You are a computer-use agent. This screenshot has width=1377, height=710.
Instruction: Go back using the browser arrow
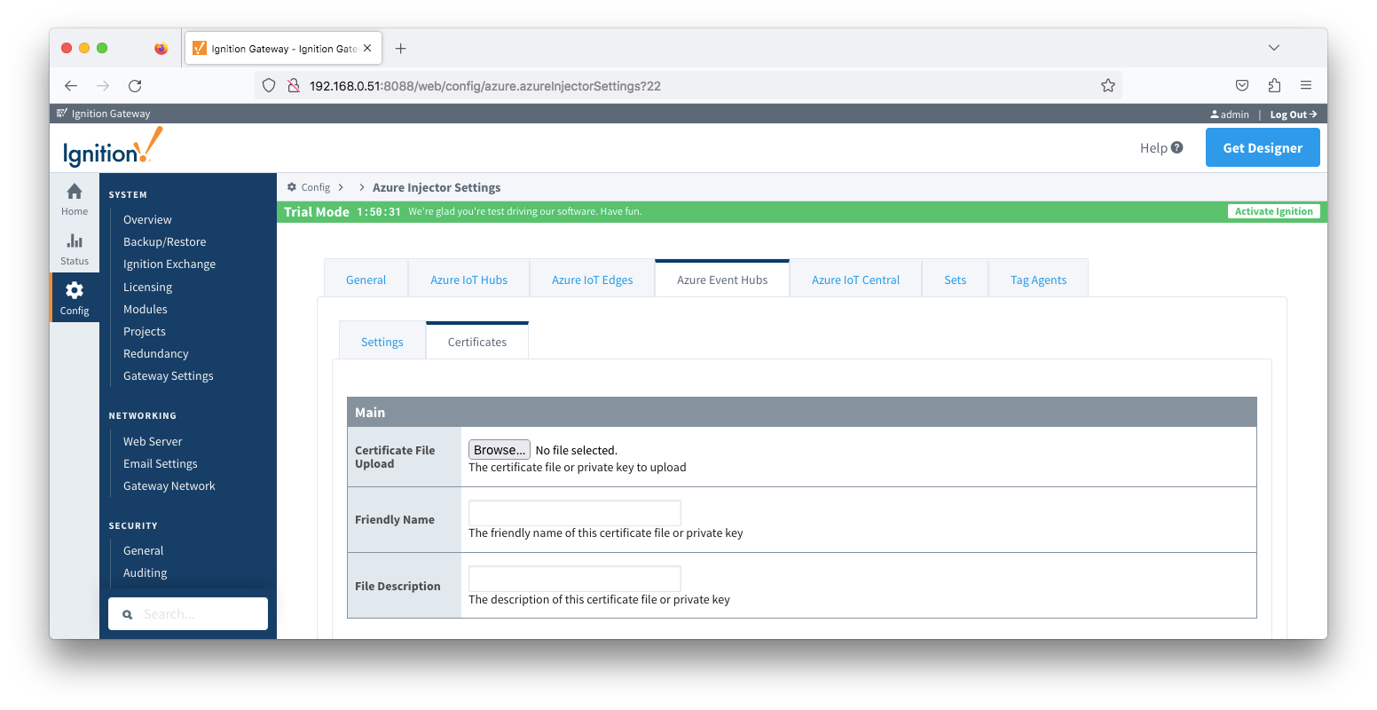tap(71, 86)
